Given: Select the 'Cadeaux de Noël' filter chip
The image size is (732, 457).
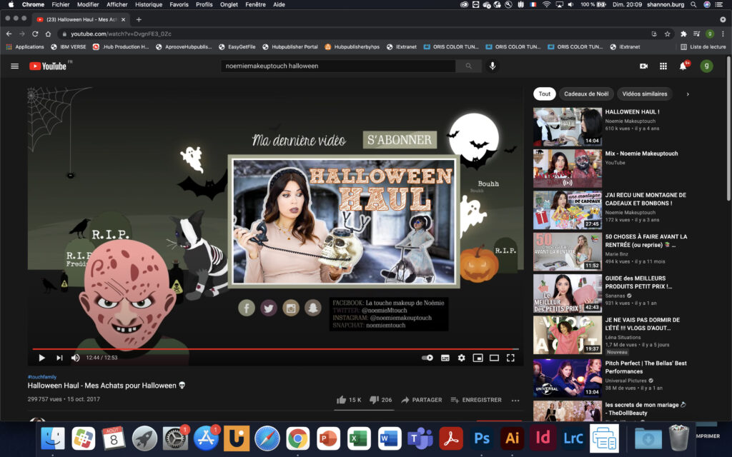Looking at the screenshot, I should [585, 94].
